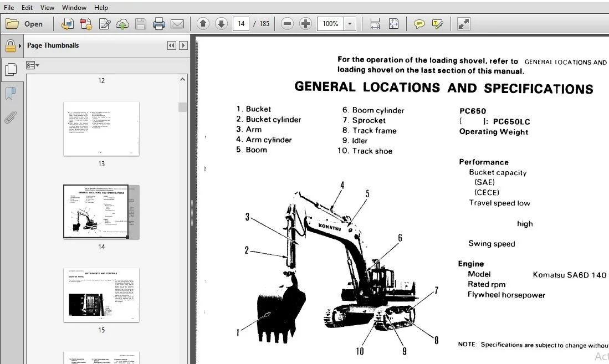
Task: Click the thumbnails scrollbar up arrow
Action: click(182, 79)
